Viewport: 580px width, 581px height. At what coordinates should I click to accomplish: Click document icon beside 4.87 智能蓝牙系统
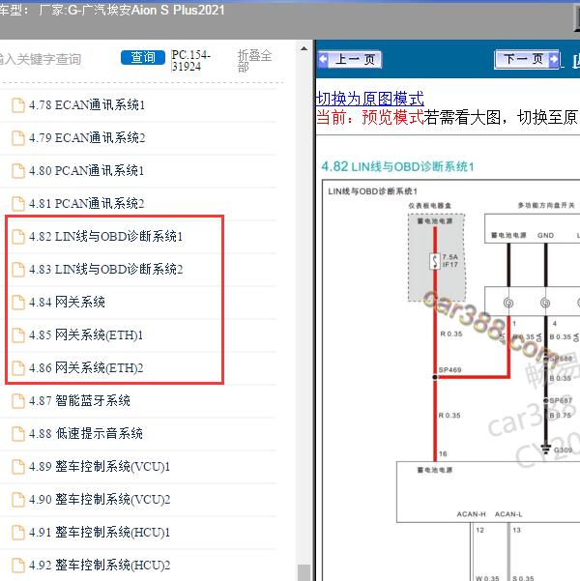tap(17, 400)
